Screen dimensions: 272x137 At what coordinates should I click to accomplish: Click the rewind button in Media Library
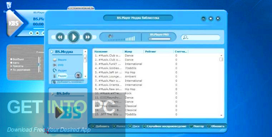(60, 37)
